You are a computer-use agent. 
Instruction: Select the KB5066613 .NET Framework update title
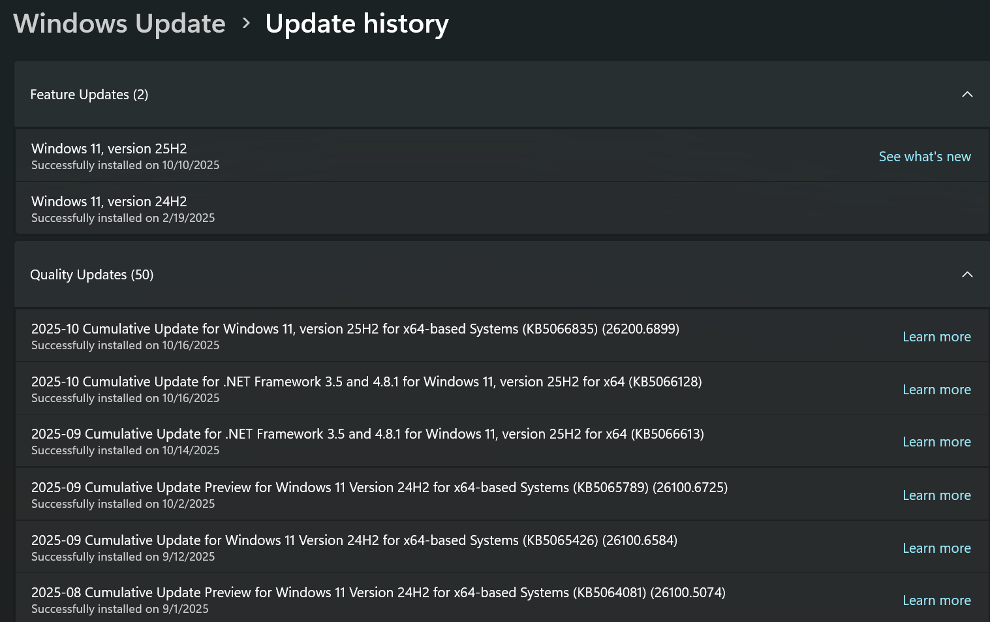pyautogui.click(x=367, y=434)
